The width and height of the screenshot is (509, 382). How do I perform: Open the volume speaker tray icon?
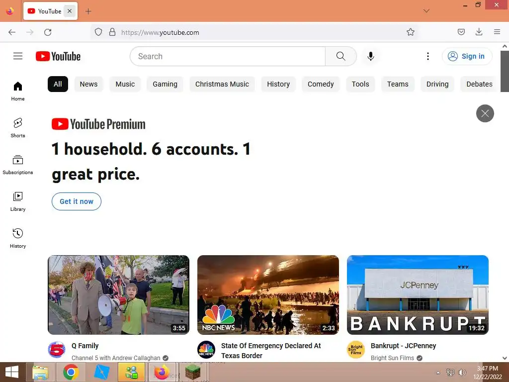coord(462,373)
